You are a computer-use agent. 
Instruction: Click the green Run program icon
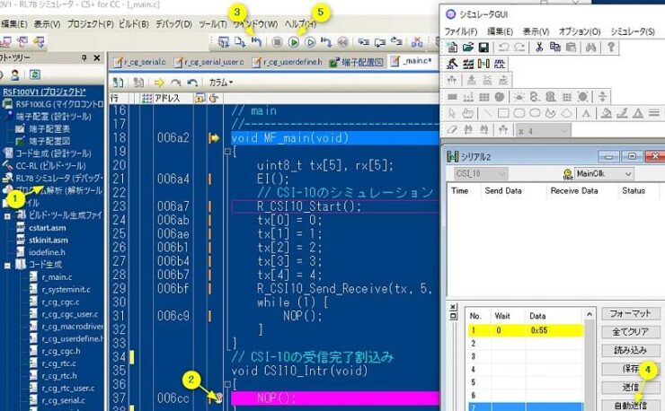click(x=293, y=41)
